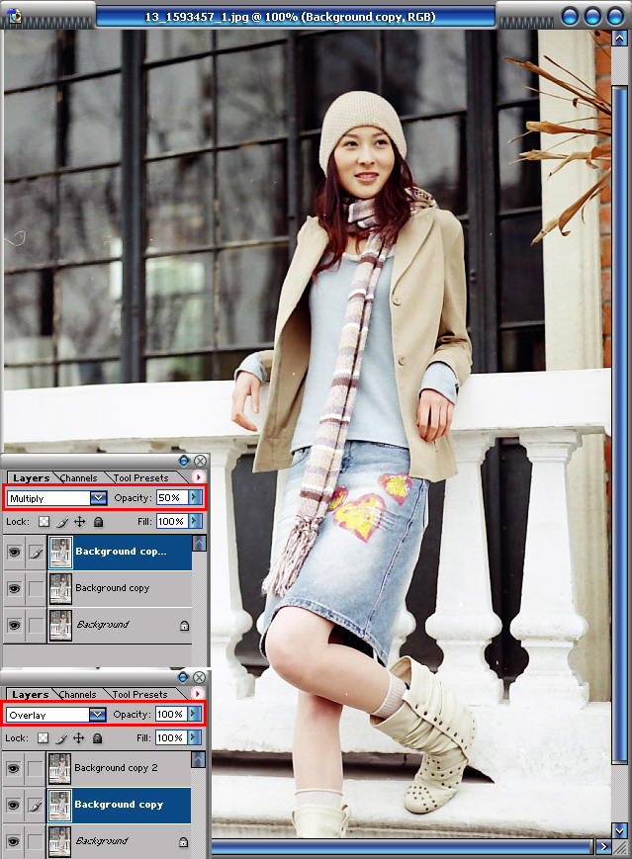Switch to Tool Presets tab in the Overlay panel

(139, 695)
